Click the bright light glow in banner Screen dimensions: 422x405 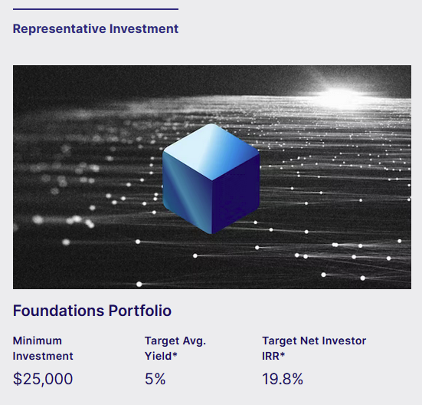pyautogui.click(x=341, y=93)
